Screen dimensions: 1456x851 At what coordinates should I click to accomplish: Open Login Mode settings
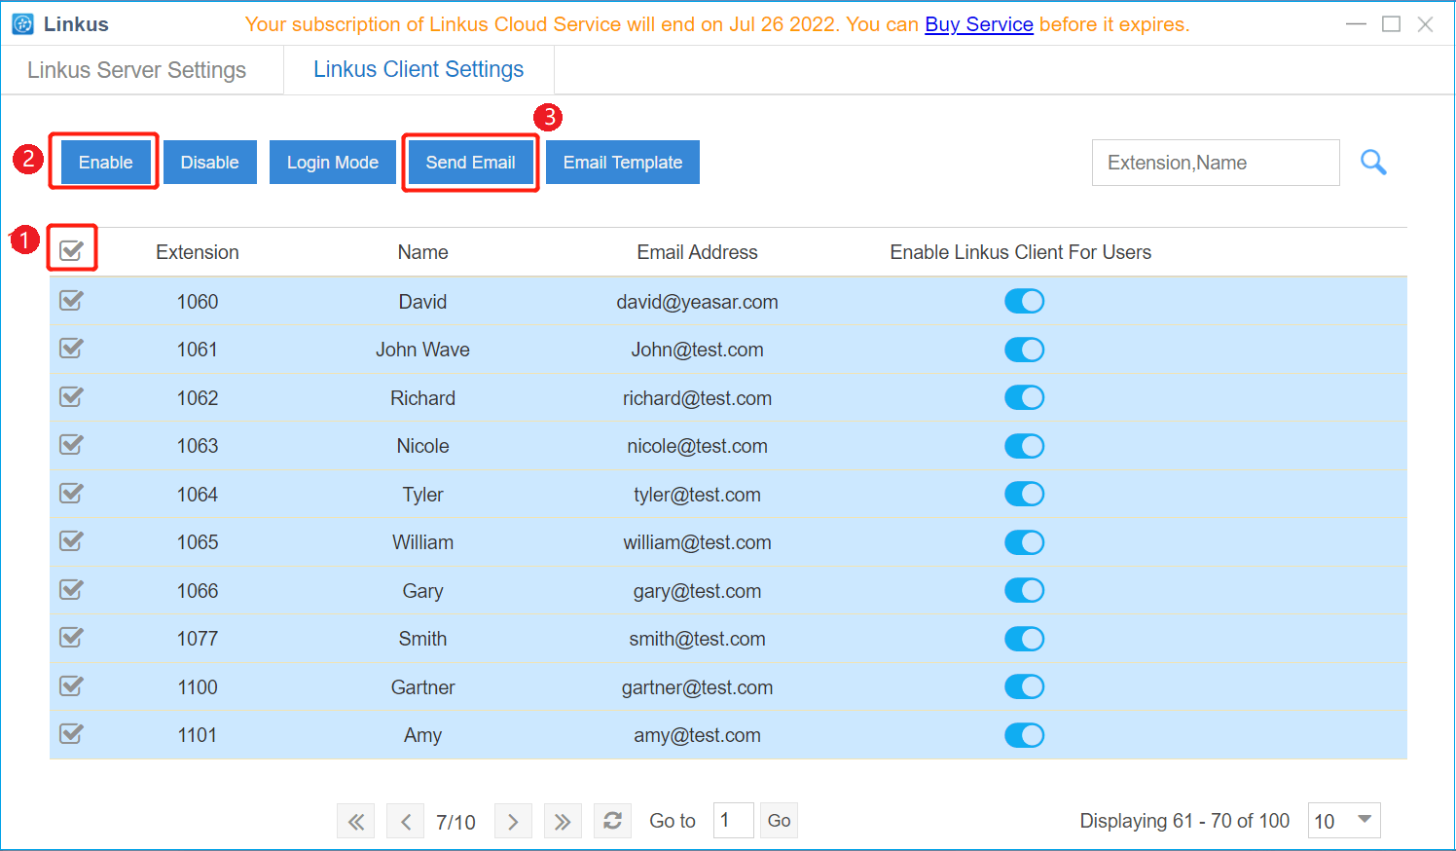point(332,163)
